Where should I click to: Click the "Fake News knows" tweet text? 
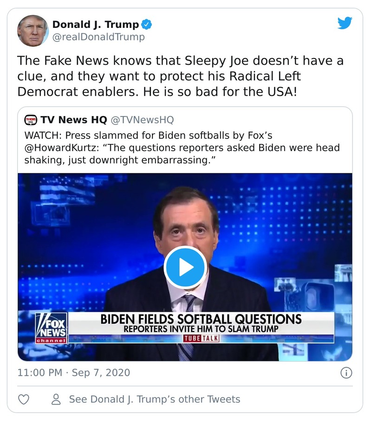coord(180,76)
